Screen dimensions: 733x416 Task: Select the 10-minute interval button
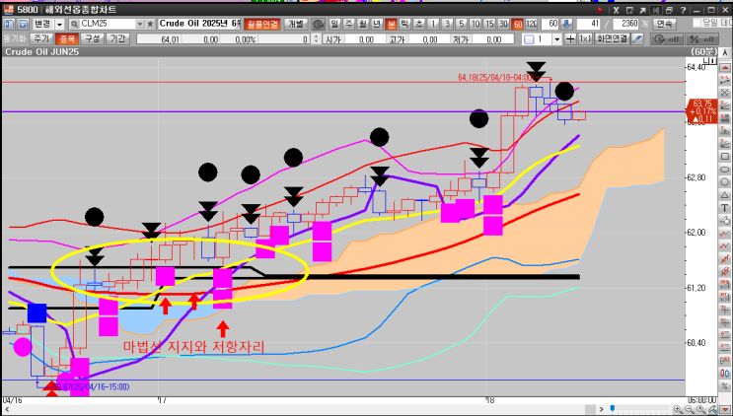click(x=476, y=24)
